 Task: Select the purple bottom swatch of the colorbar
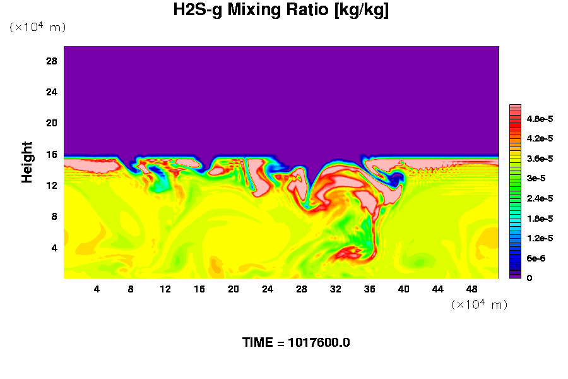(x=514, y=275)
